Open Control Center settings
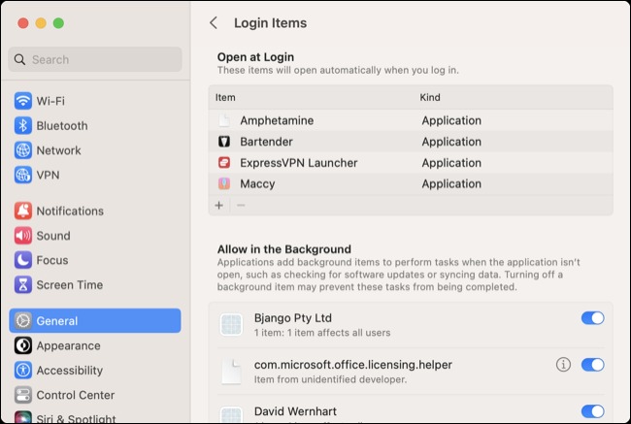Image resolution: width=631 pixels, height=424 pixels. click(95, 395)
